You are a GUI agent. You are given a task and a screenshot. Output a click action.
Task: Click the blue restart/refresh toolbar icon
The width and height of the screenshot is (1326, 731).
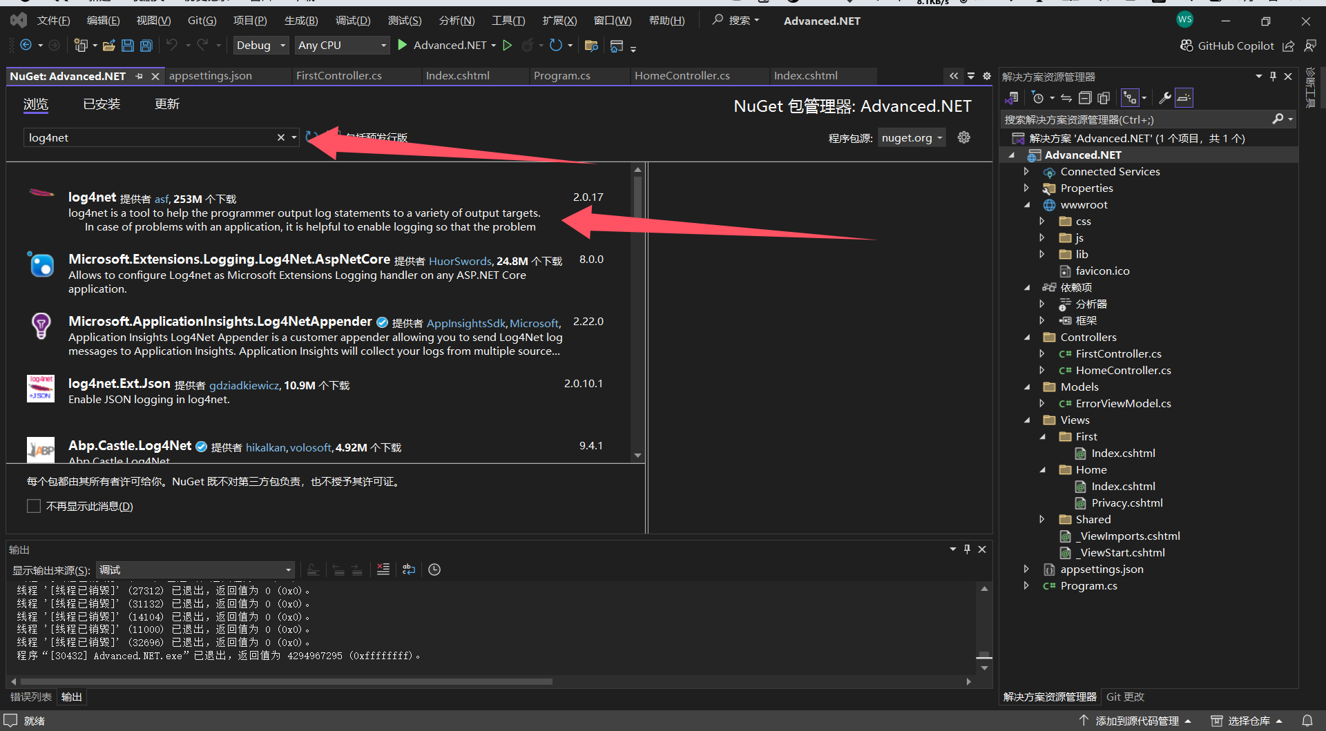[555, 46]
